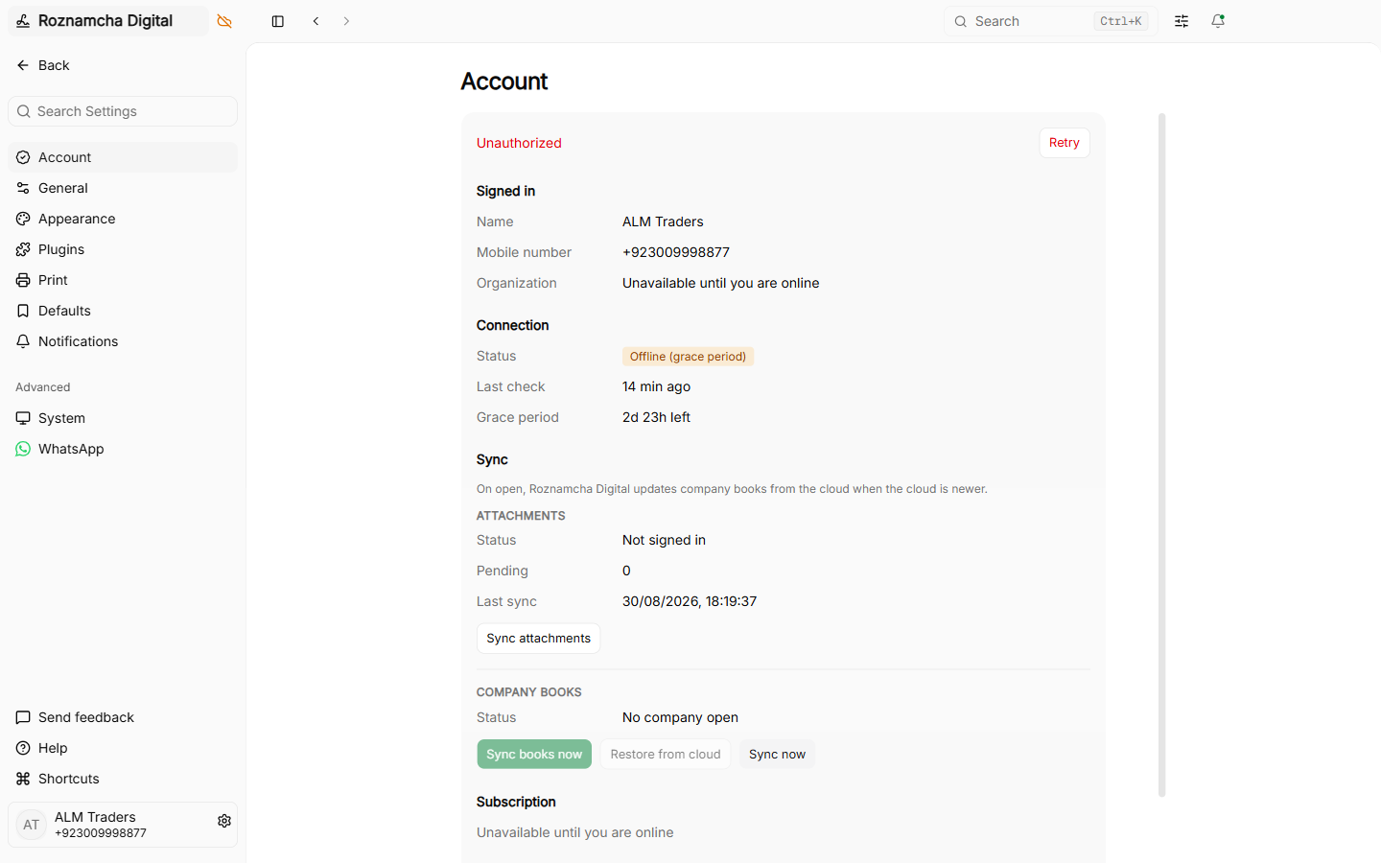The height and width of the screenshot is (863, 1381).
Task: Open Shortcuts
Action: (x=123, y=779)
